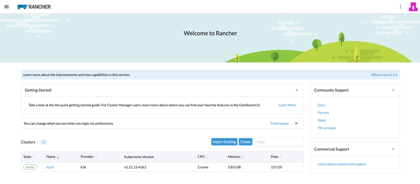Open the hamburger navigation menu
Image resolution: width=420 pixels, height=184 pixels.
tap(7, 7)
